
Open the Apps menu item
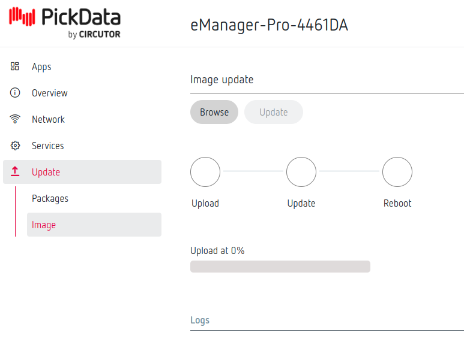tap(41, 66)
